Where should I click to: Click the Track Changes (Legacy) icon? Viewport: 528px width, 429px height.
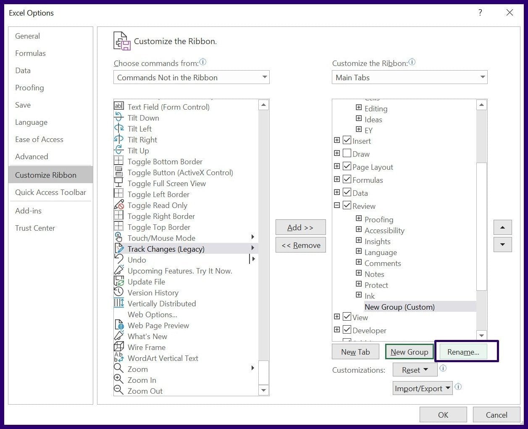pos(119,248)
